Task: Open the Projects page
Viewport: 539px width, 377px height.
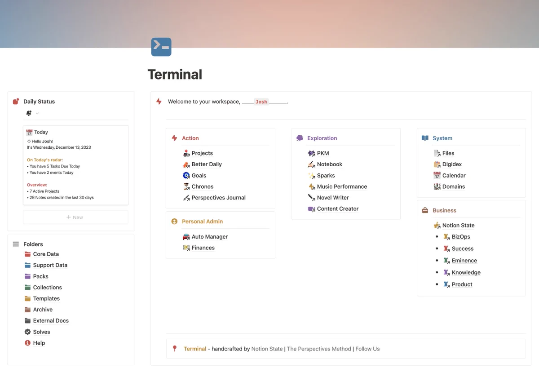Action: click(x=202, y=153)
